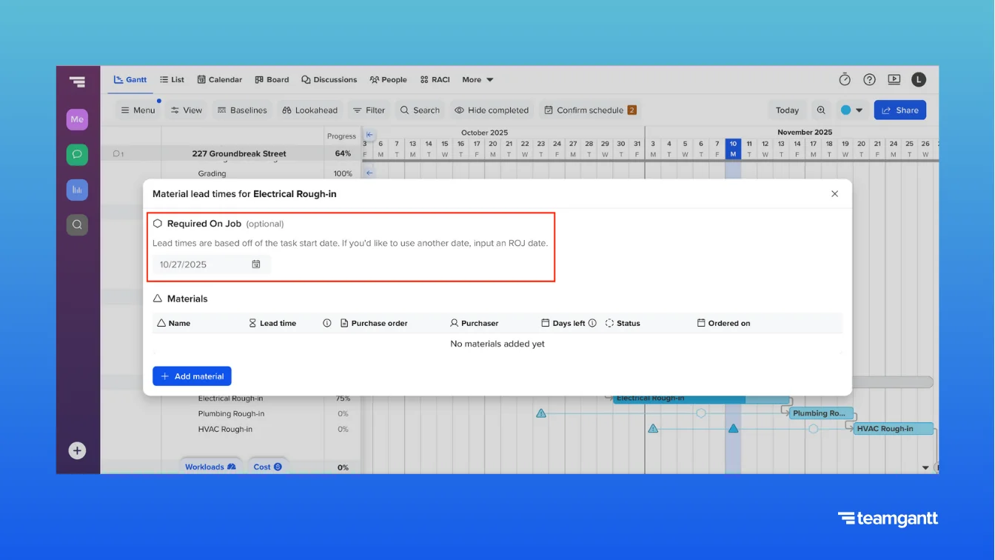
Task: Toggle Hide completed
Action: tap(492, 110)
